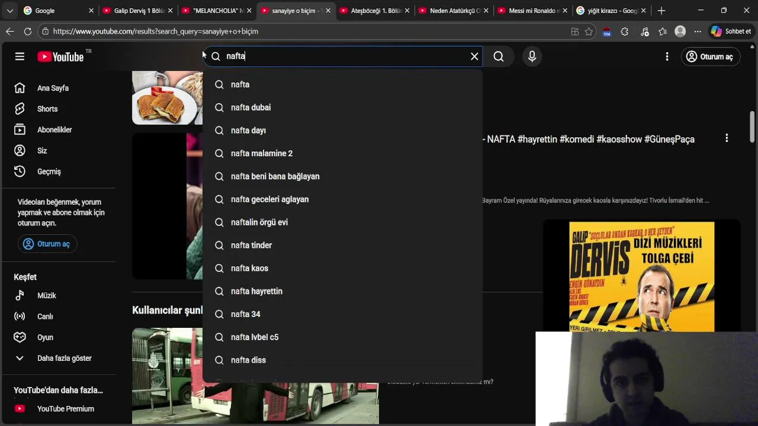Image resolution: width=758 pixels, height=426 pixels.
Task: Open the three-dot menu on the NAFTA video
Action: point(727,138)
